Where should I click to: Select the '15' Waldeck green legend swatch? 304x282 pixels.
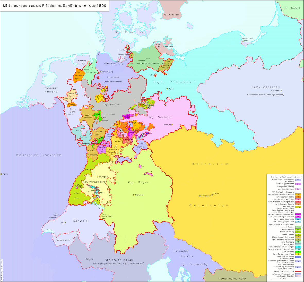pos(298,252)
